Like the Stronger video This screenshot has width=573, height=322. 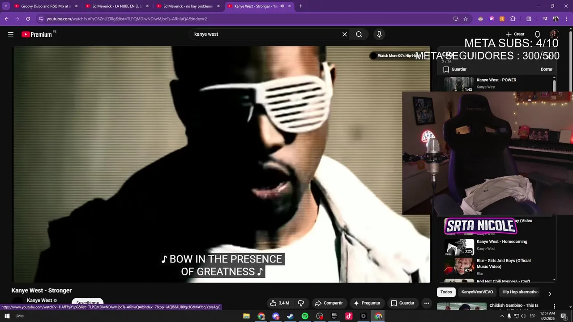[280, 303]
